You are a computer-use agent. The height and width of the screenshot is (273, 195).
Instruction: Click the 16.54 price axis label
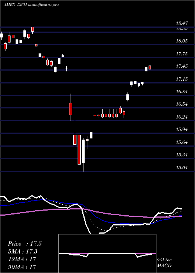[x=182, y=104]
